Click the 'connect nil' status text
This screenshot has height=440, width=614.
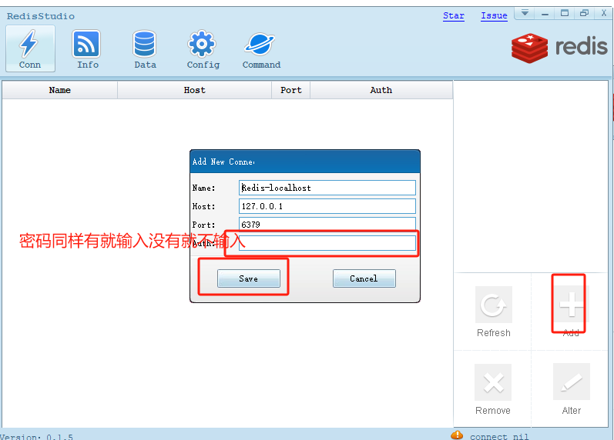[499, 436]
